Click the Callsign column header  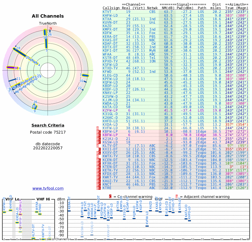coord(111,8)
